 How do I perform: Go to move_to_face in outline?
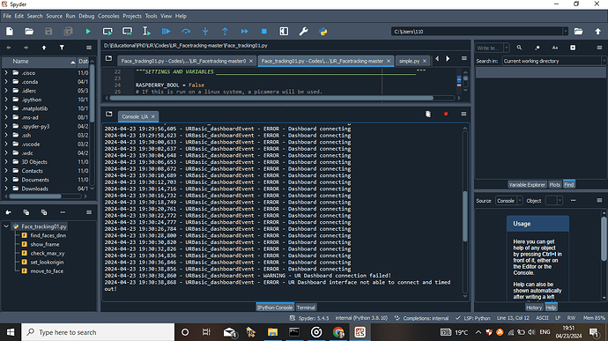[x=47, y=271]
